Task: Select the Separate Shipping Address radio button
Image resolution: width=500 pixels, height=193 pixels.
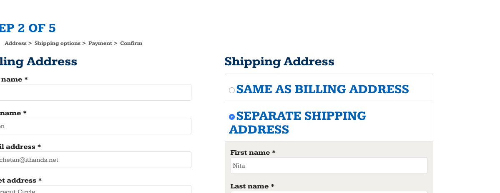Action: 232,117
